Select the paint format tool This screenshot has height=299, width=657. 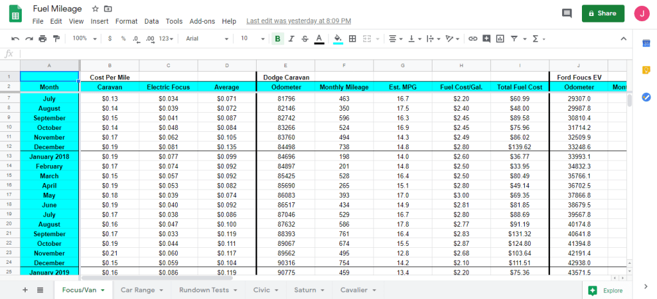coord(56,38)
